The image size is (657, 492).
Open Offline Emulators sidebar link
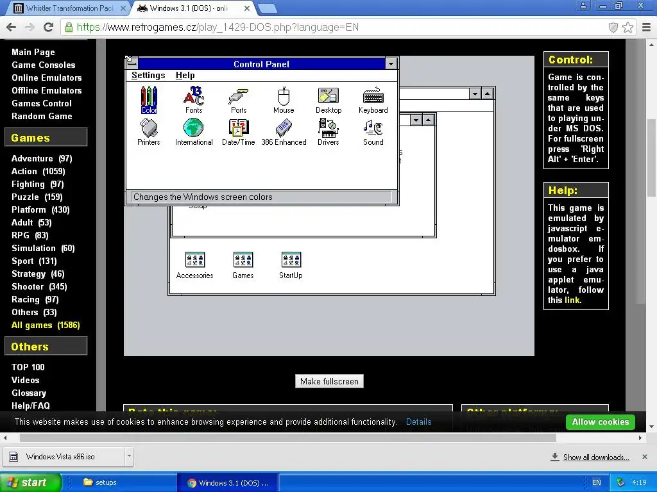(x=46, y=90)
